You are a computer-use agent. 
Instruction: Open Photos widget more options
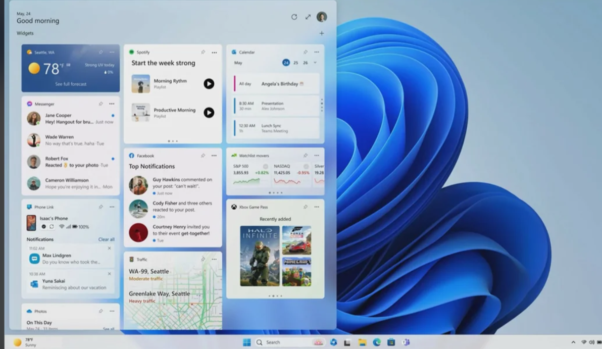112,311
